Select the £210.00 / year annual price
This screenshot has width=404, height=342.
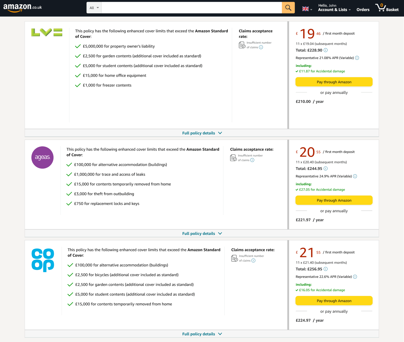(310, 101)
